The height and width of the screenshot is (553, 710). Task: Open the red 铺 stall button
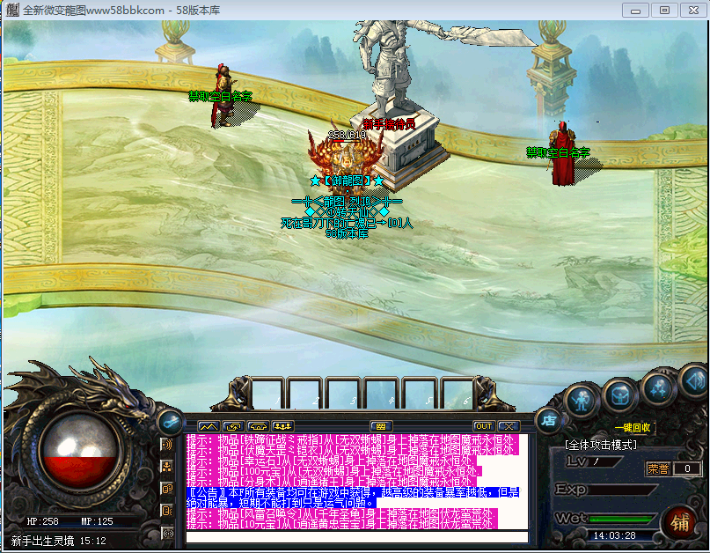680,522
